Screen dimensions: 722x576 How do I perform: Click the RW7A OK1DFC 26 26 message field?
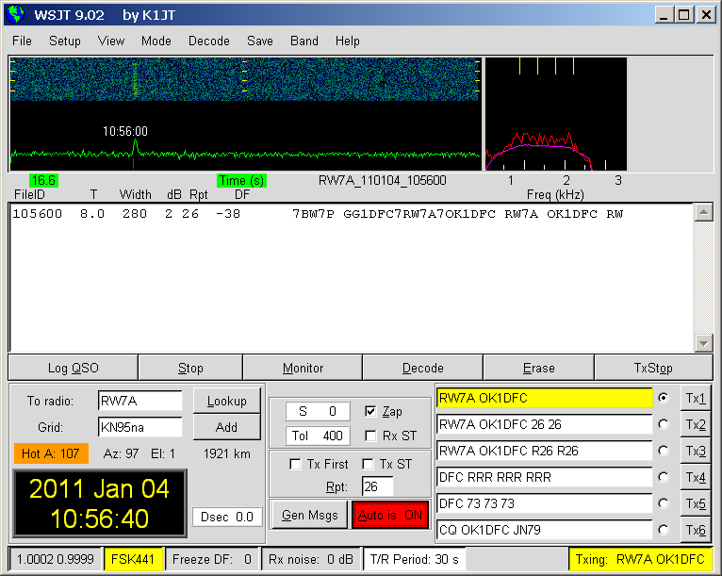(x=544, y=424)
